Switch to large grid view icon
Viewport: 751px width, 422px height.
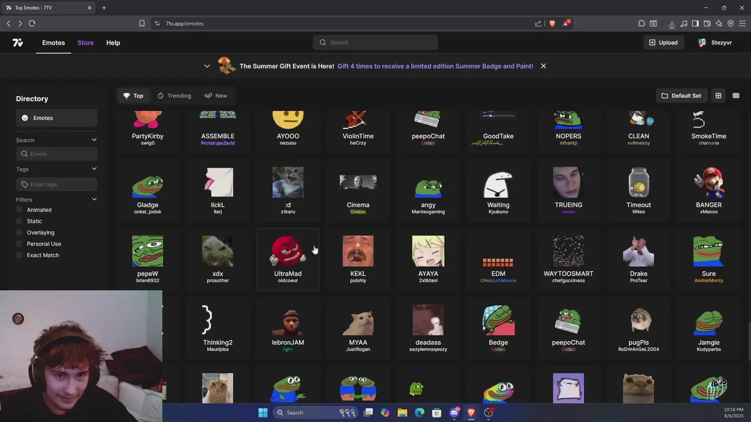(718, 96)
